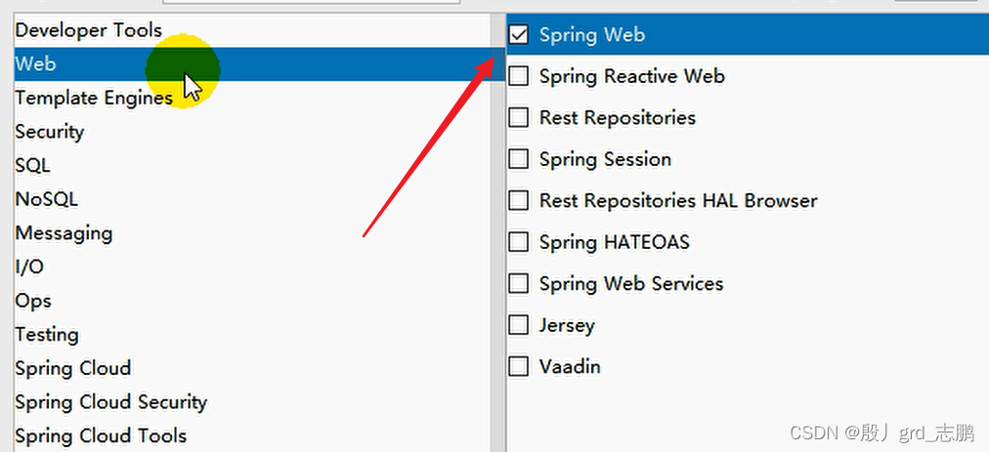Open the NoSQL category
Screen dimensions: 989x452
pyautogui.click(x=252, y=199)
